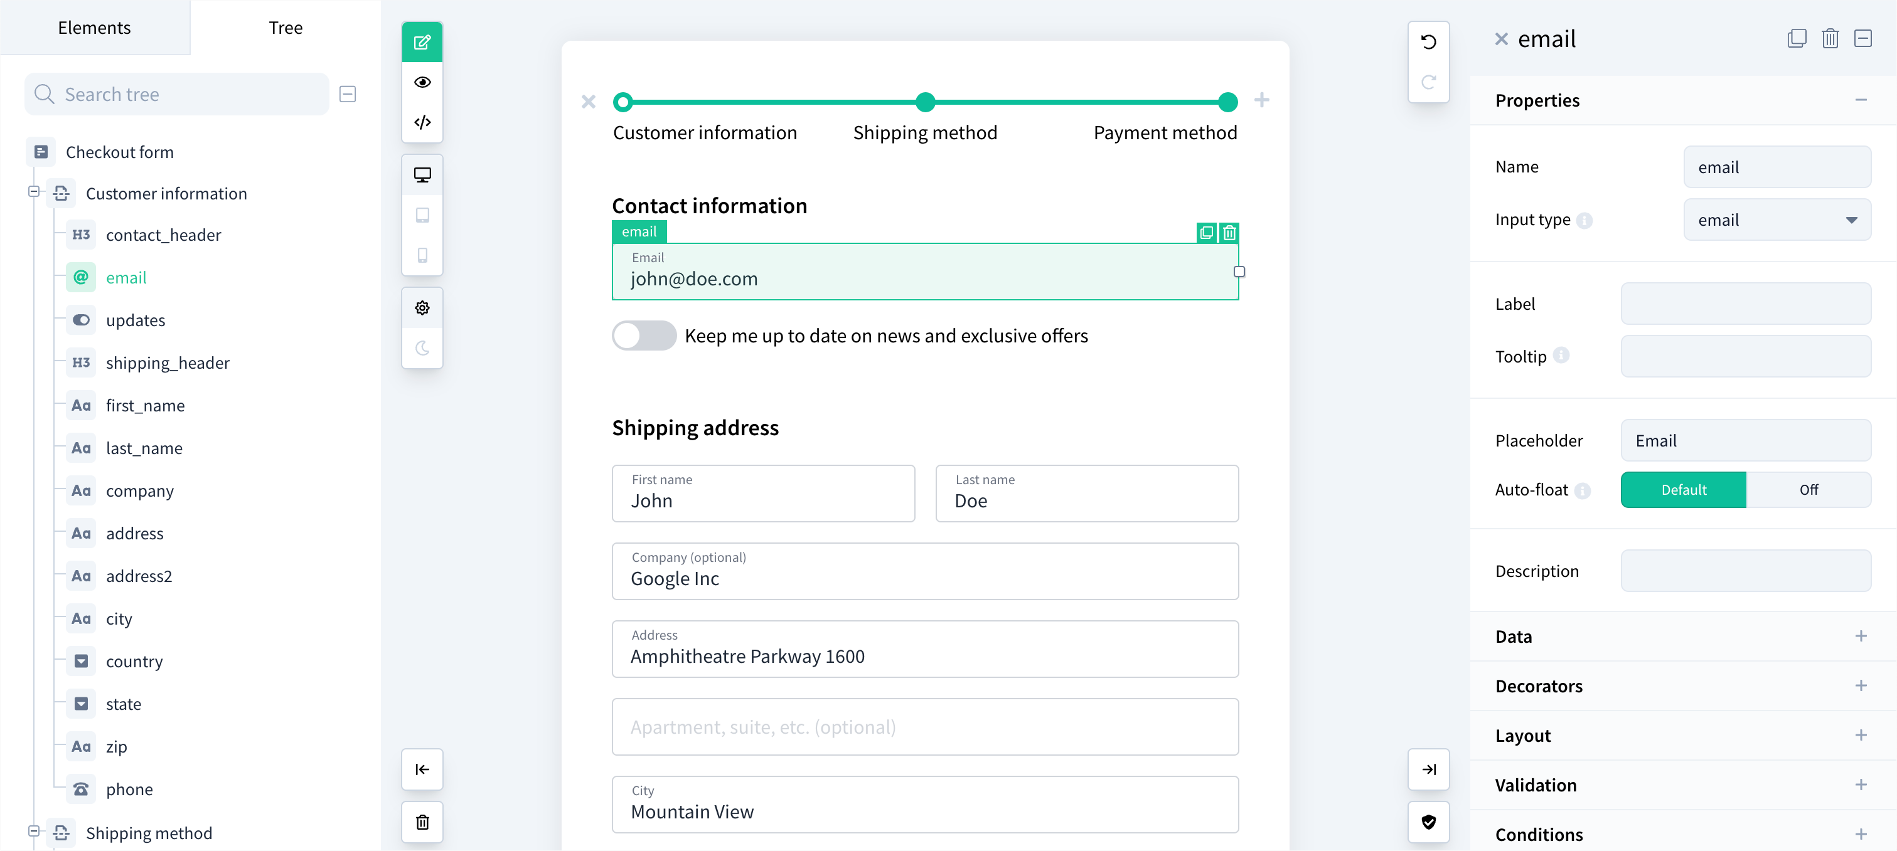Screen dimensions: 1897x851
Task: Select the Shipping method step marker
Action: [925, 102]
